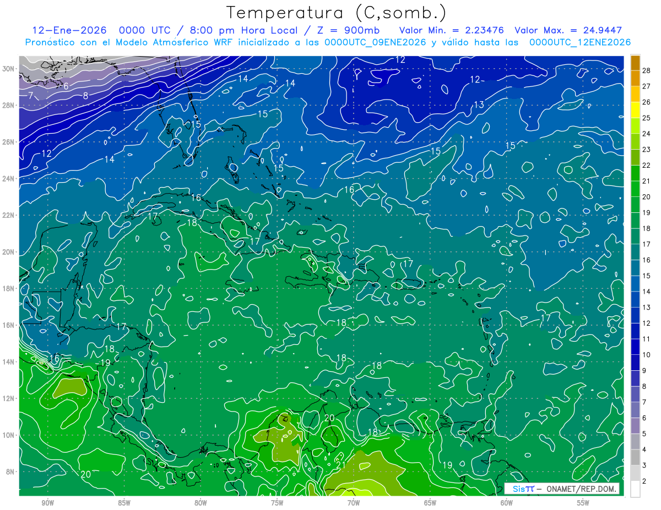Click the 70W longitude axis label

click(354, 503)
